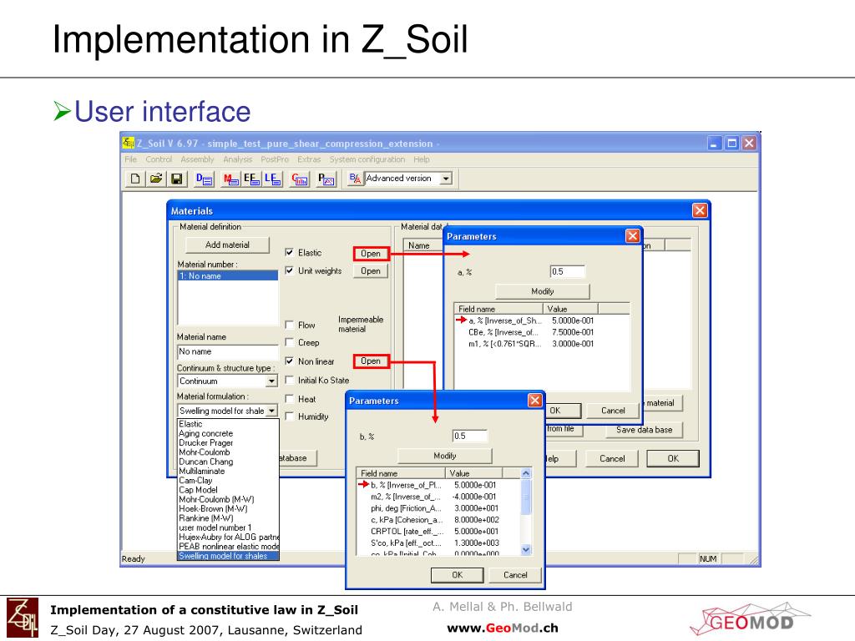This screenshot has height=641, width=855.
Task: Select Multilaminate in formulation list
Action: [228, 471]
